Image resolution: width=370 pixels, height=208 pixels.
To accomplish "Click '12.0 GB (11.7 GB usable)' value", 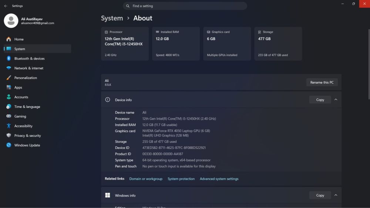I will point(159,125).
